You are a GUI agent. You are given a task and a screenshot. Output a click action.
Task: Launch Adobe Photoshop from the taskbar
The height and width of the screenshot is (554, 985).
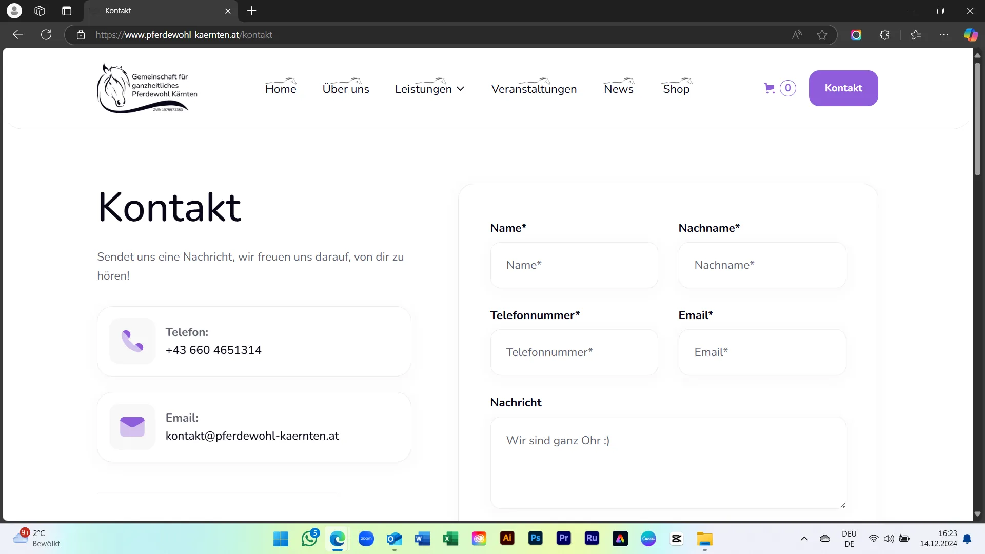point(536,539)
